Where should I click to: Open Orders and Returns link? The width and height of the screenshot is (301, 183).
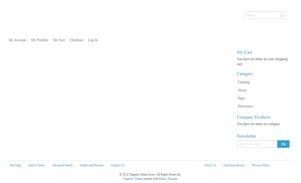92,165
